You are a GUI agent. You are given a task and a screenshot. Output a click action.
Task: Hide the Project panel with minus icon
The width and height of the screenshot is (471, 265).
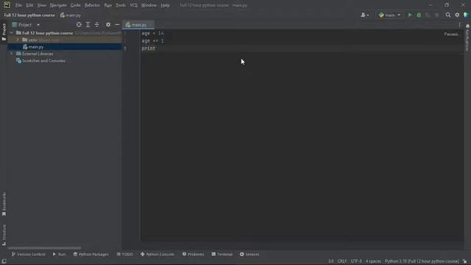117,24
